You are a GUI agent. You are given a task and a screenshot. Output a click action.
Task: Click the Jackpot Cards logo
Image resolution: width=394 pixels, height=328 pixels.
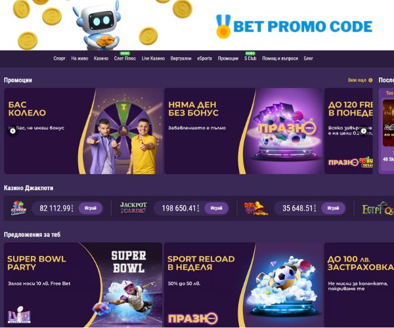[133, 208]
